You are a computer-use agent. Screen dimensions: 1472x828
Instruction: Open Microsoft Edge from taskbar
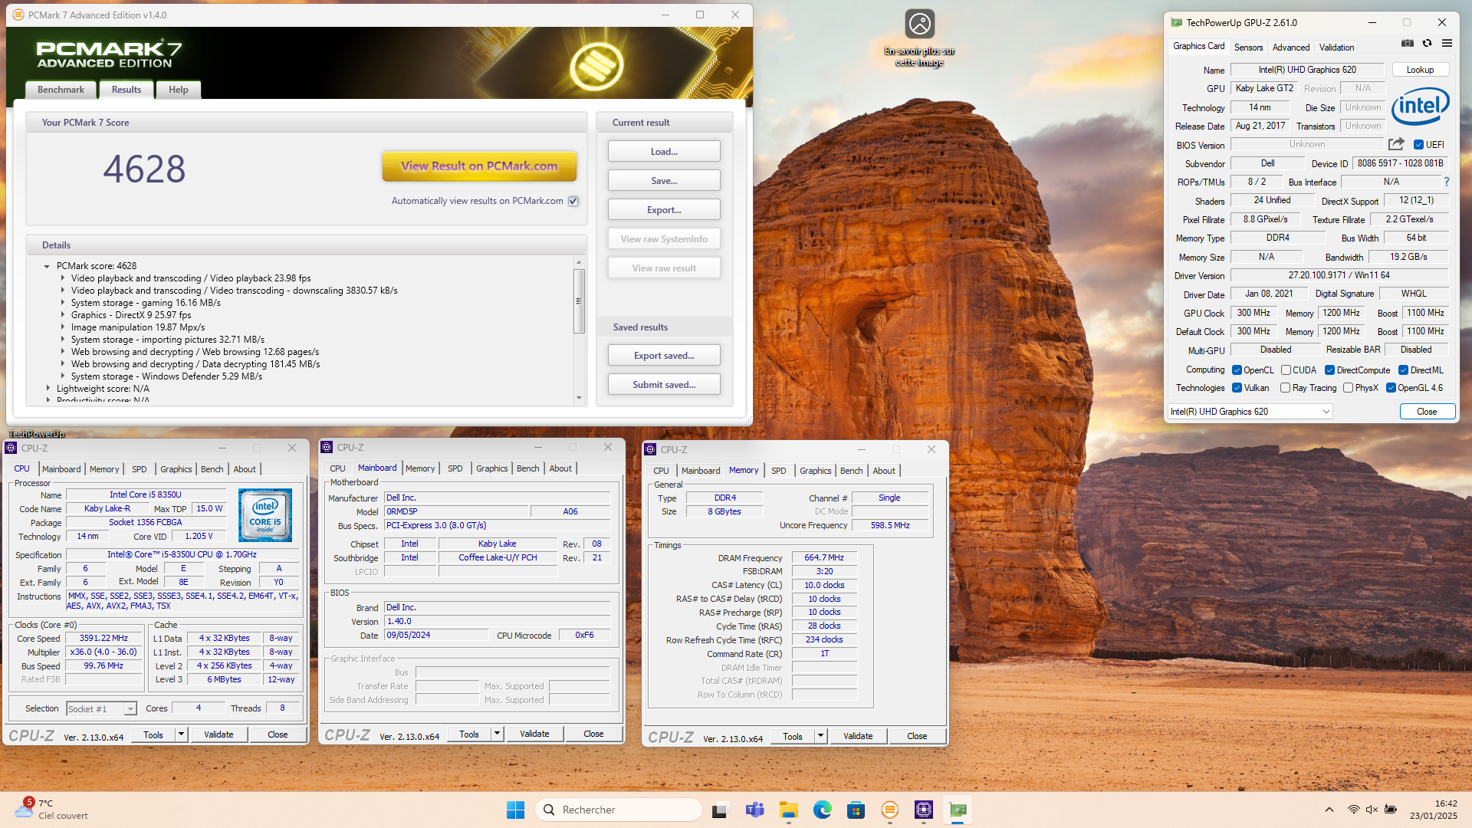pos(823,810)
